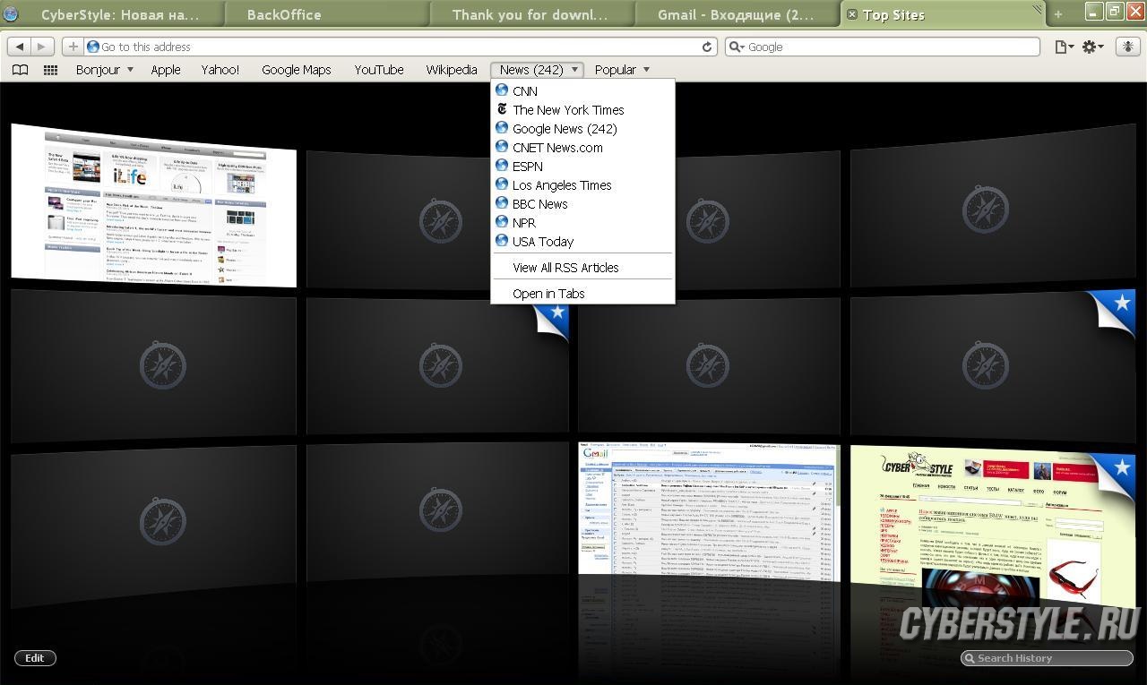Click the Google search magnifier icon
The image size is (1147, 685).
tap(737, 47)
